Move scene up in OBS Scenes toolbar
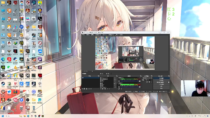Image resolution: width=210 pixels, height=118 pixels. coord(89,89)
